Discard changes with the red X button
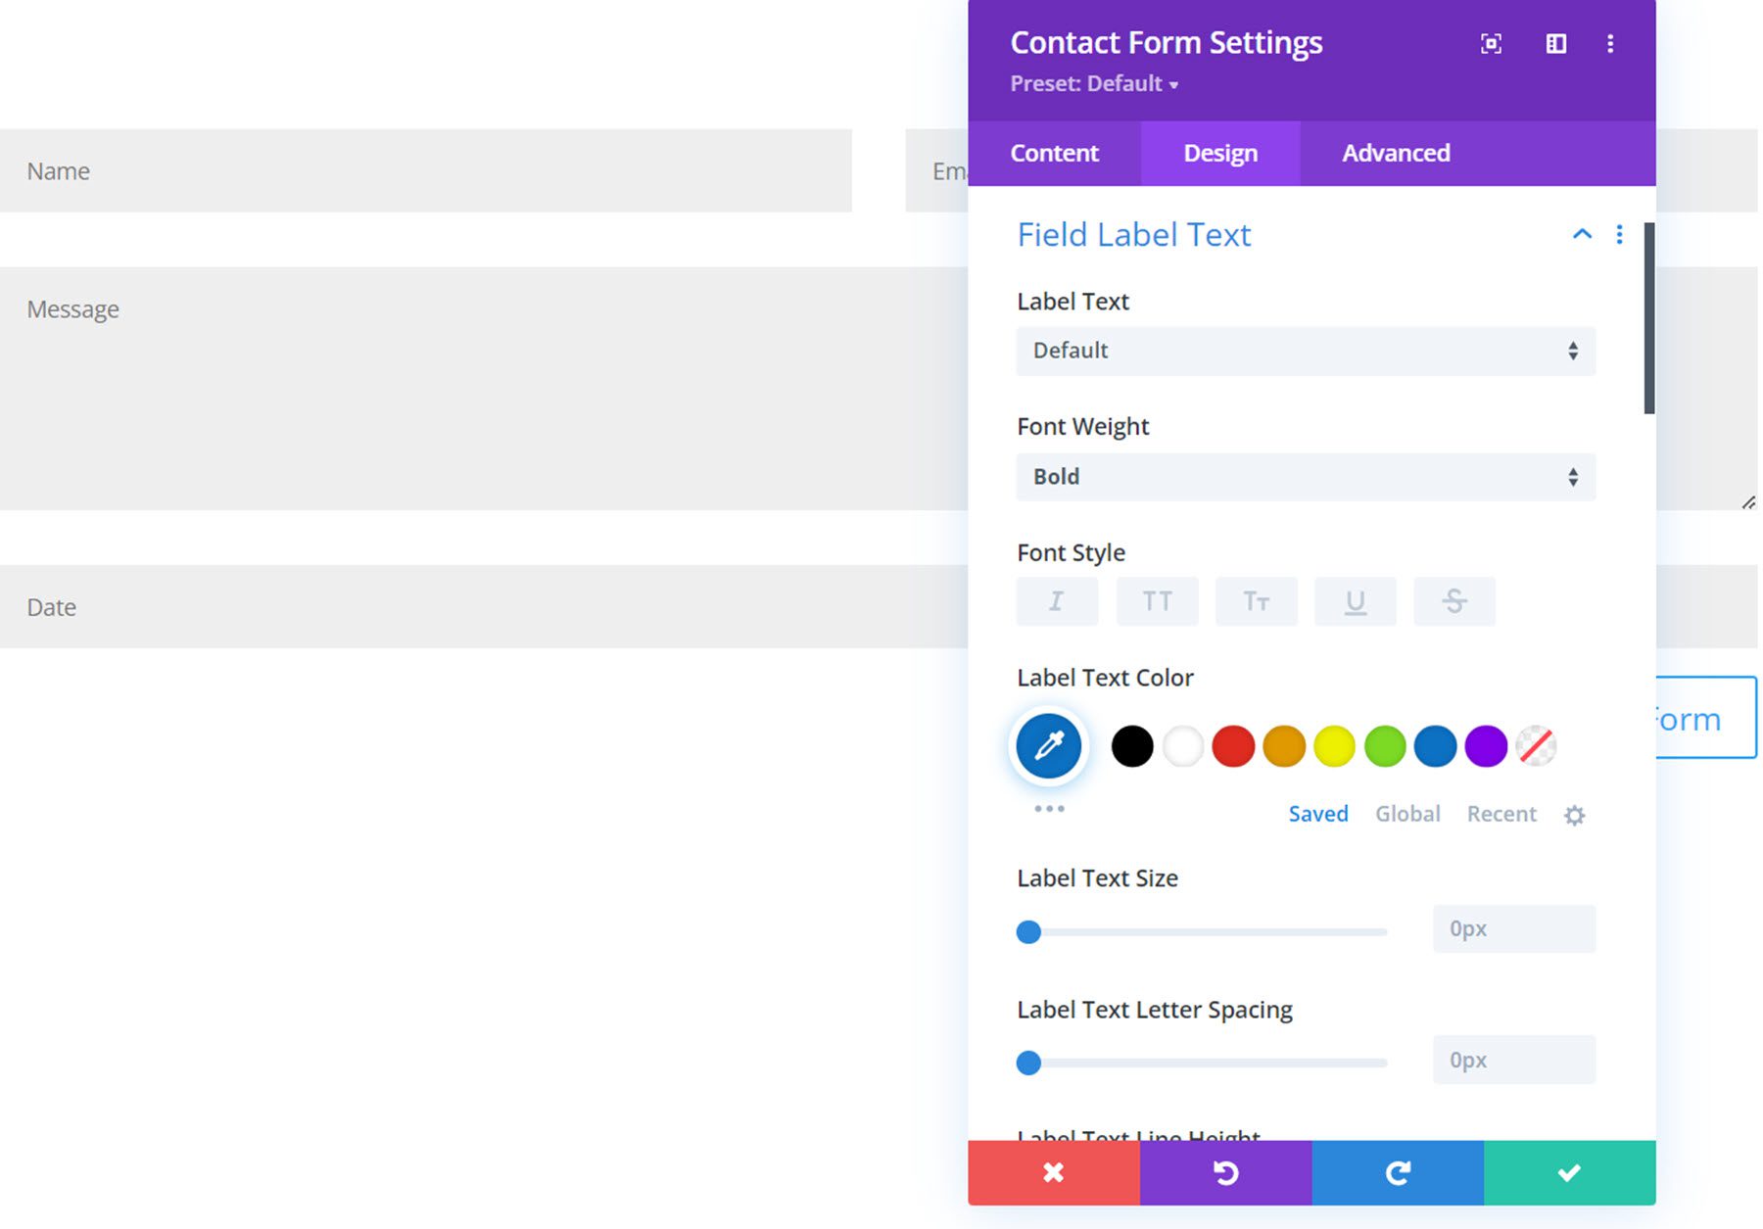Screen dimensions: 1763x1229 [1053, 1171]
